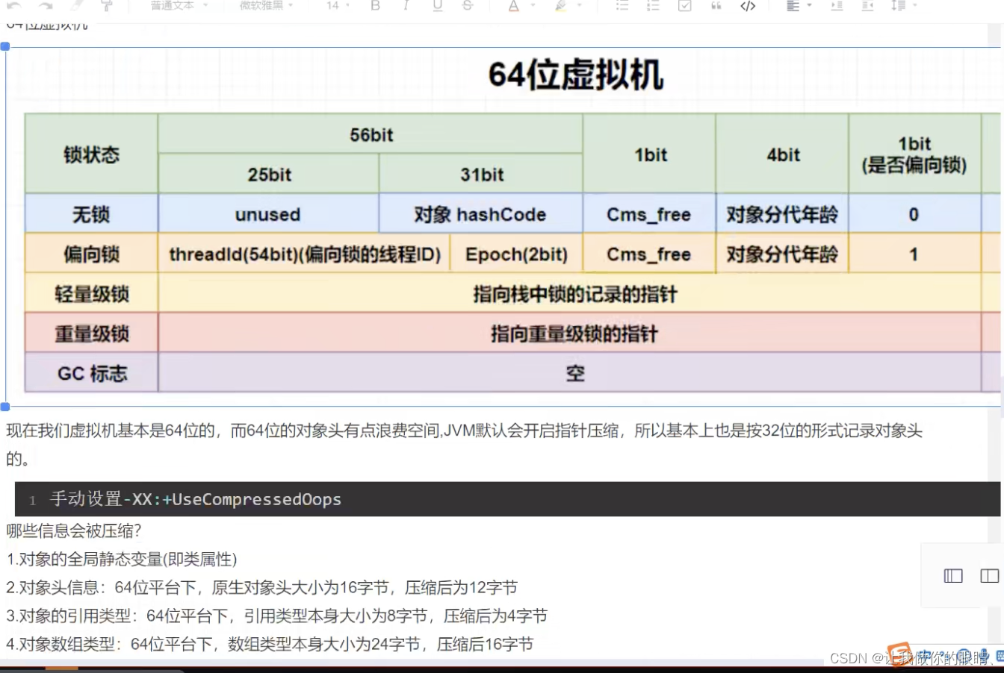Click the text alignment icon

(793, 6)
